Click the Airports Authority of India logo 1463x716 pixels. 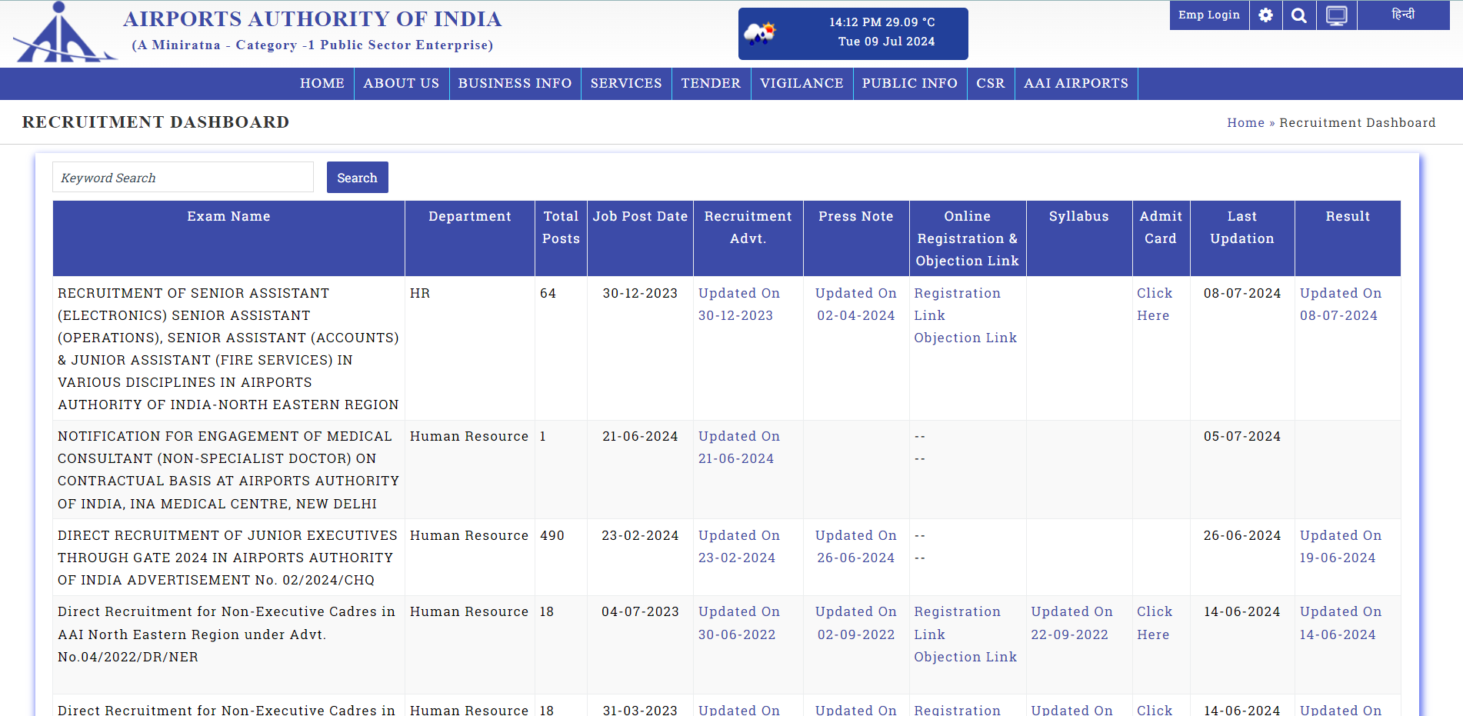(x=65, y=32)
